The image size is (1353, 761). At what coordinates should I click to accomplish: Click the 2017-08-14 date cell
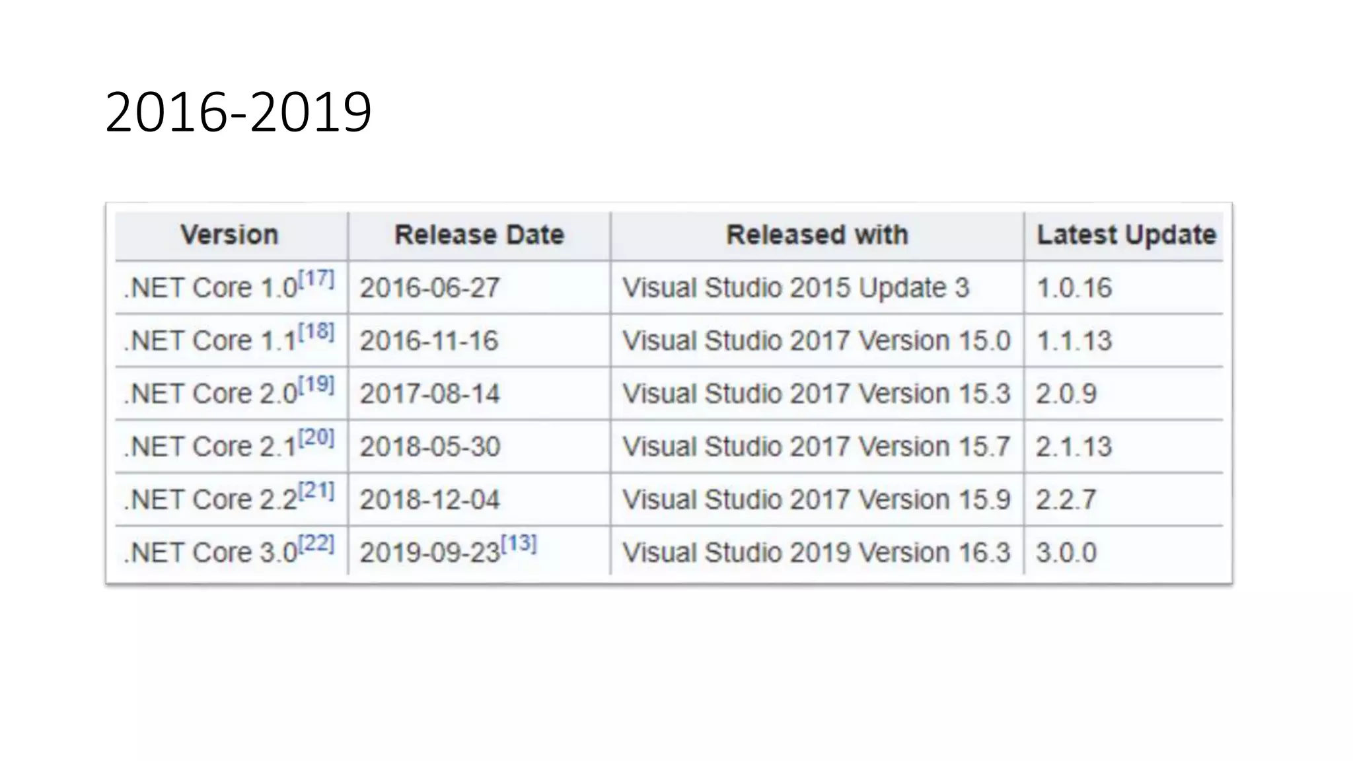pyautogui.click(x=430, y=394)
